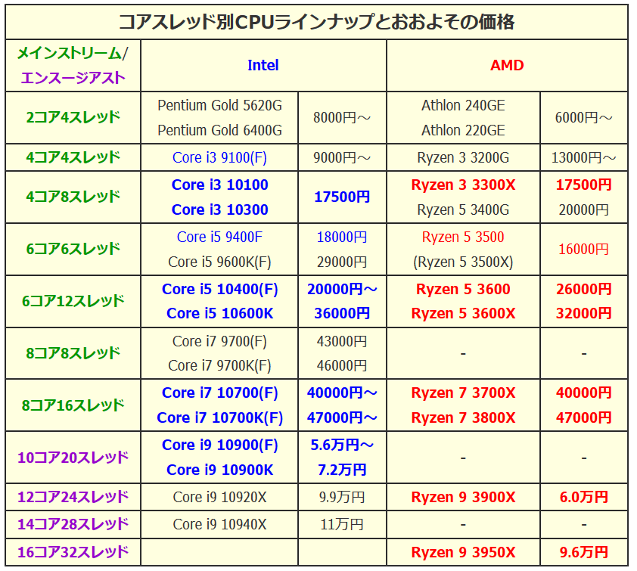Click the Ryzen 7 3800X entry
The image size is (637, 571).
(463, 417)
